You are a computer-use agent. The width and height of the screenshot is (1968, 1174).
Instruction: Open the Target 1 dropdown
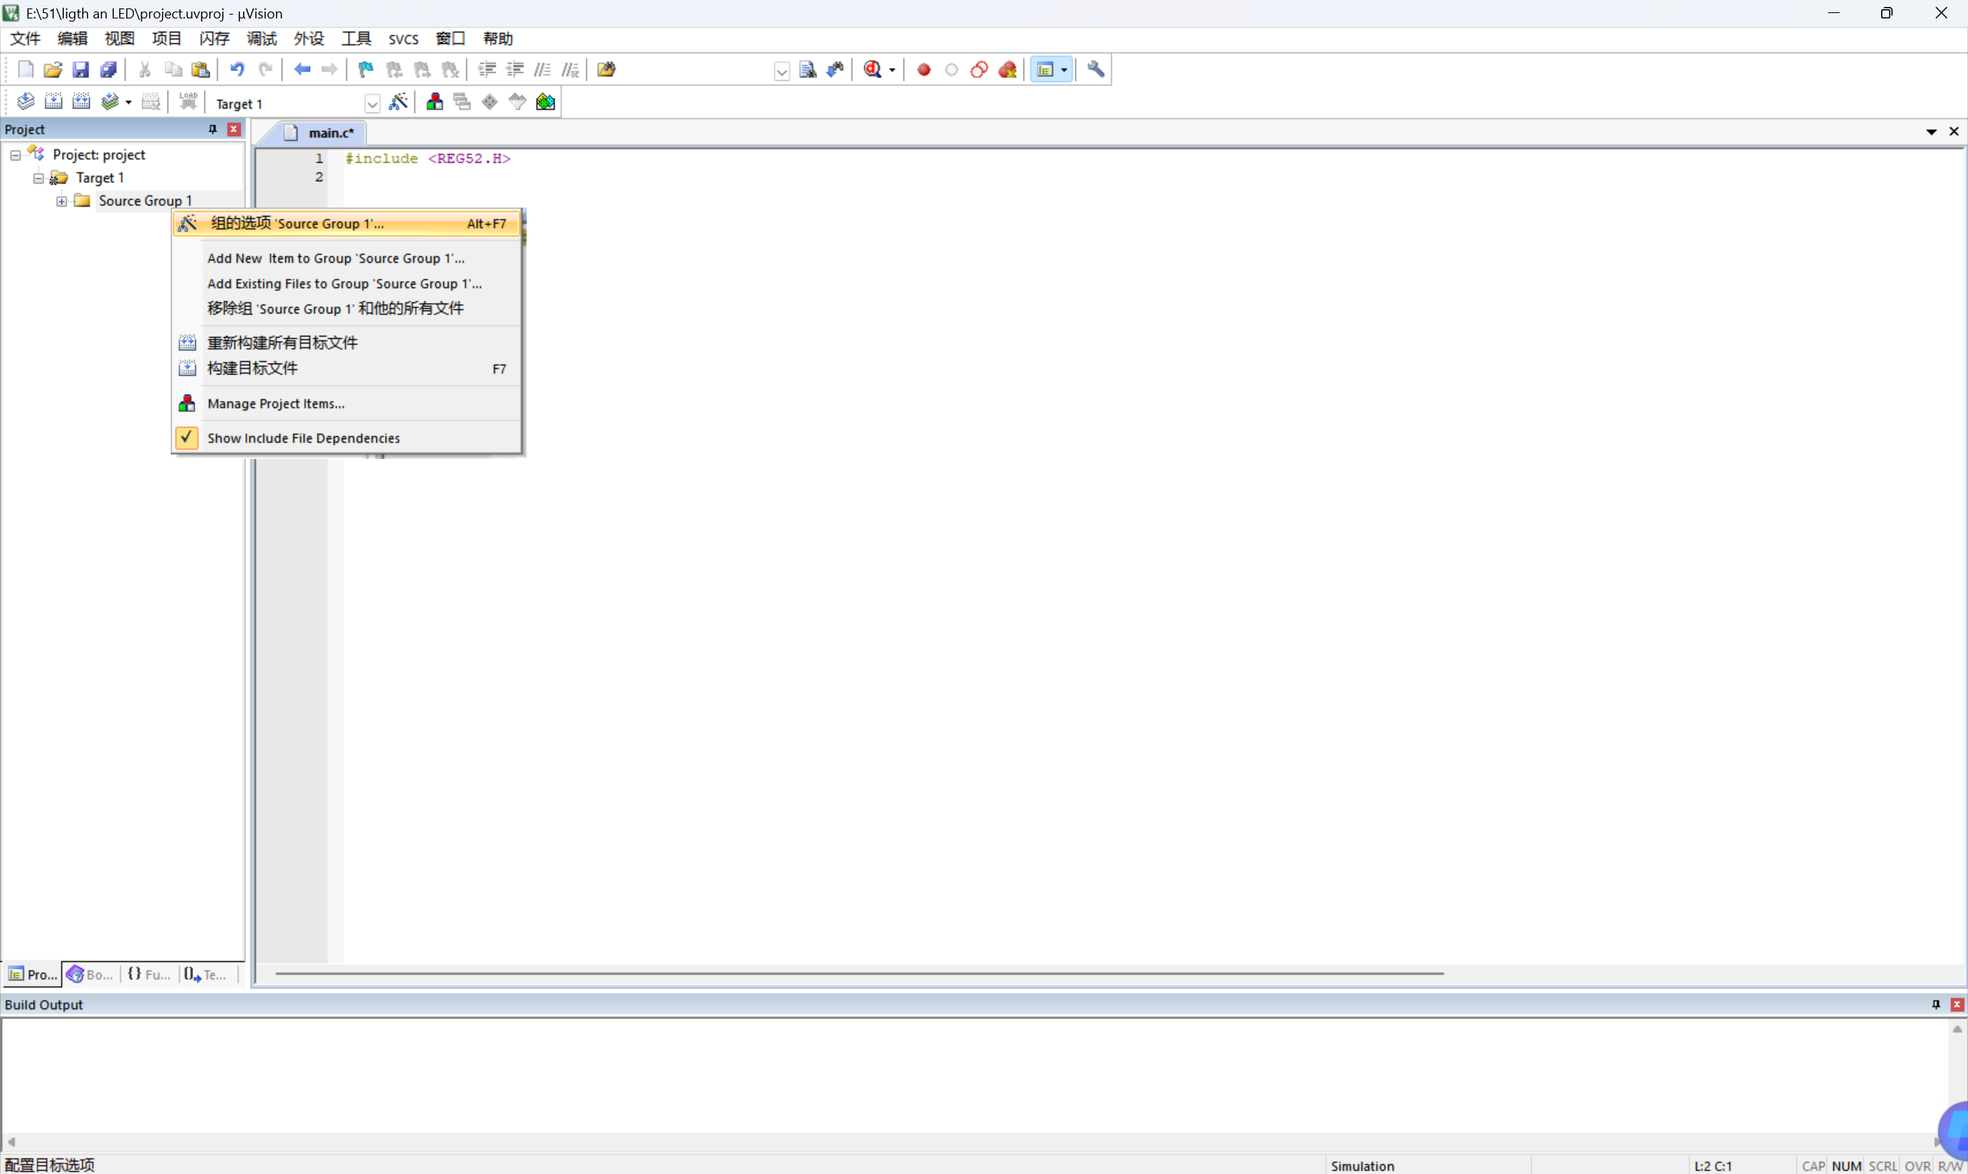point(372,104)
